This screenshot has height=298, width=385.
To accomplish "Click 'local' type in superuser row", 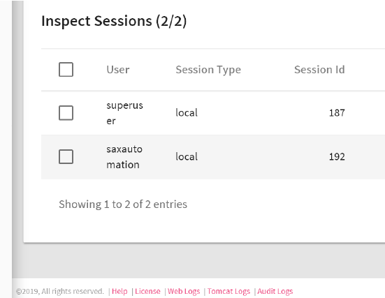I will pos(187,113).
